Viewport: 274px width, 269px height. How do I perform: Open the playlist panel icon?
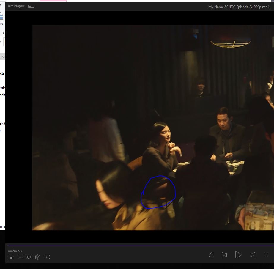(x=11, y=257)
